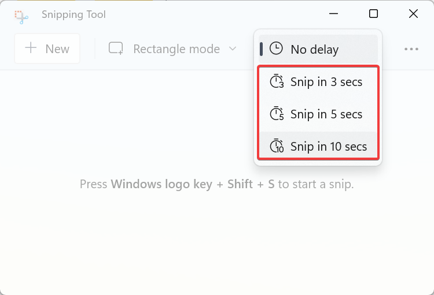Click the clock icon beside No delay
This screenshot has width=434, height=295.
point(276,48)
